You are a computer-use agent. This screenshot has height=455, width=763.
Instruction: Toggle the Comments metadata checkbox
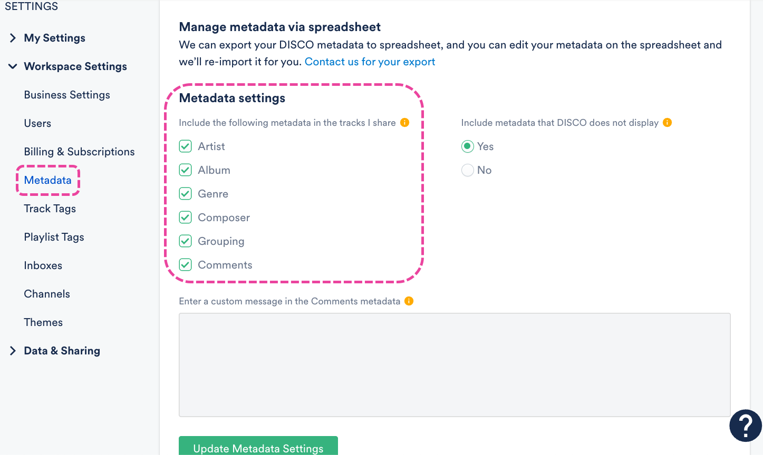pos(185,265)
